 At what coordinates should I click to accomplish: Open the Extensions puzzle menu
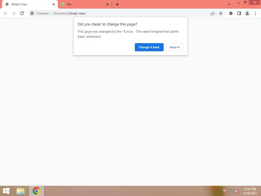(x=231, y=13)
